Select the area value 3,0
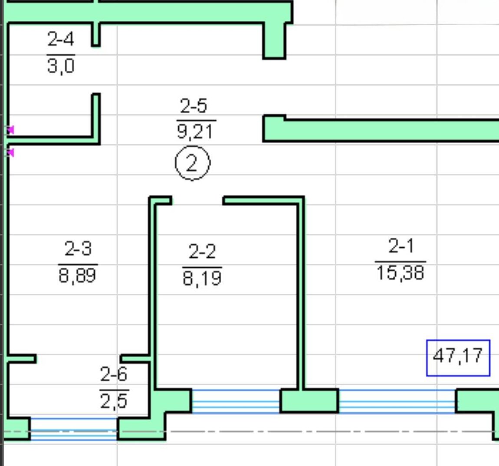The width and height of the screenshot is (499, 466). pyautogui.click(x=61, y=66)
